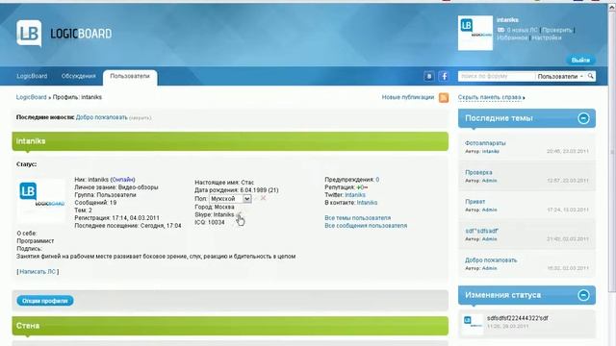The height and width of the screenshot is (346, 616).
Task: Click author Admin under Привет
Action: (x=490, y=210)
